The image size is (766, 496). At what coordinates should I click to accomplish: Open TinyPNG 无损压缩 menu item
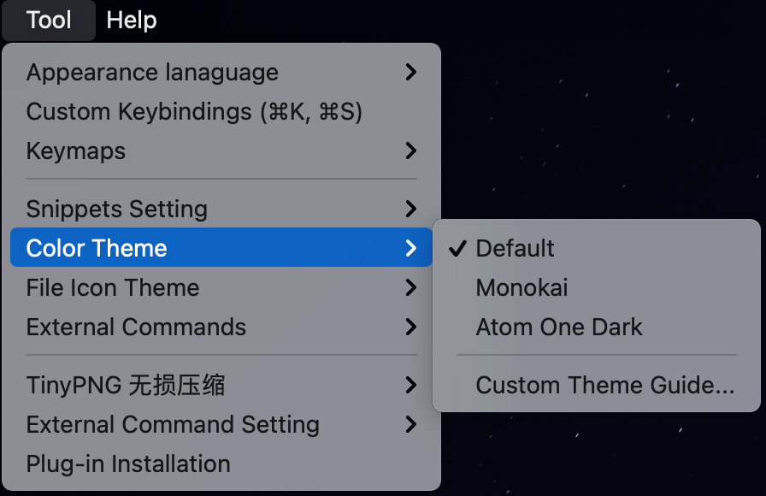126,385
